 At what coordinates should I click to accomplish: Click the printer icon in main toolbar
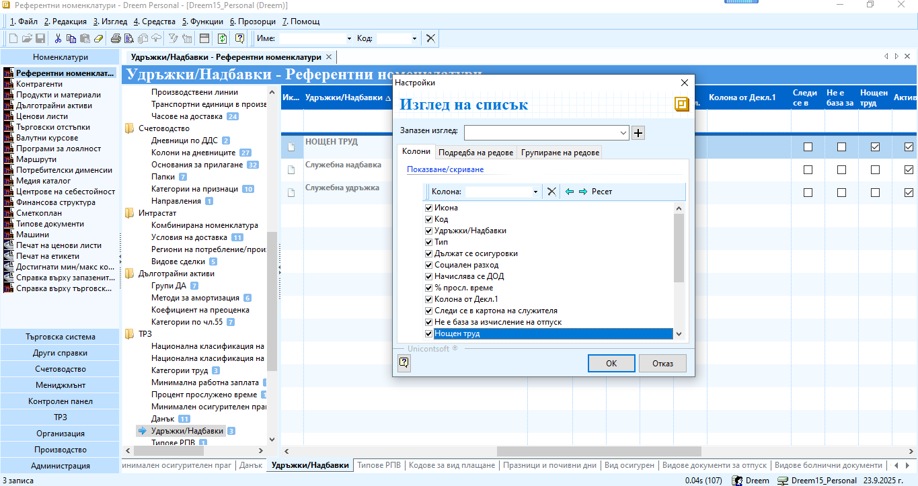(x=116, y=38)
